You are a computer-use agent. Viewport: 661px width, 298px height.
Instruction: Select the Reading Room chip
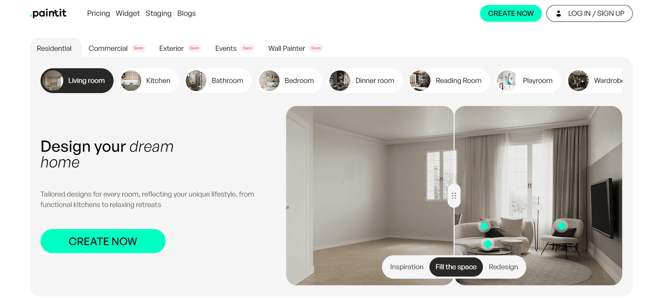[449, 81]
